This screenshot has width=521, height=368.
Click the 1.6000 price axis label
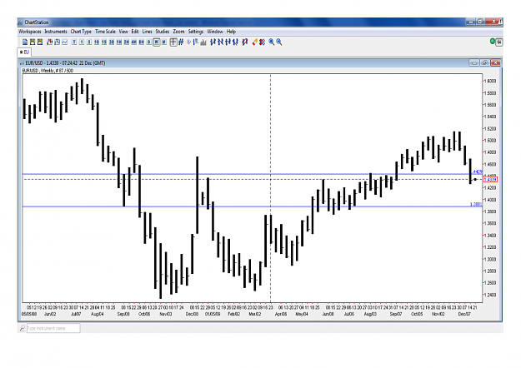click(490, 81)
